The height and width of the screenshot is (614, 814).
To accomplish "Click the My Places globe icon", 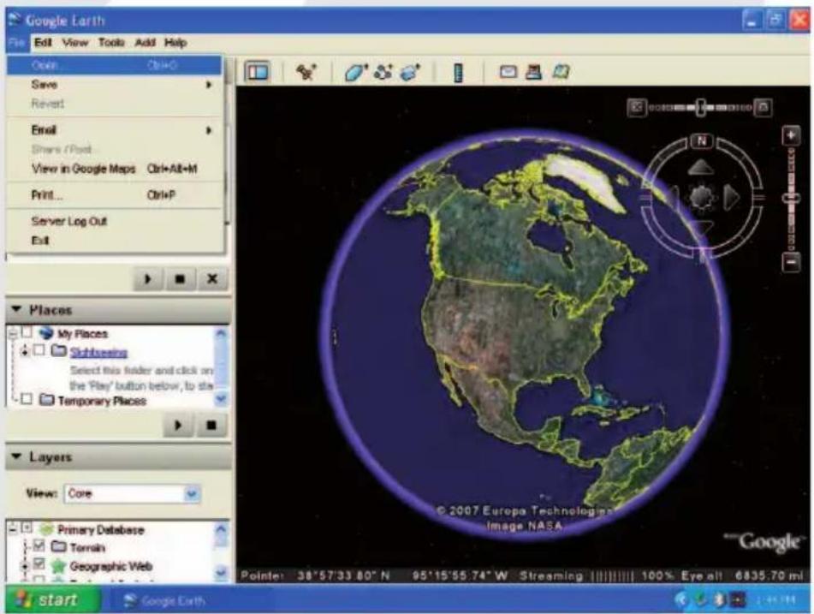I will 46,332.
